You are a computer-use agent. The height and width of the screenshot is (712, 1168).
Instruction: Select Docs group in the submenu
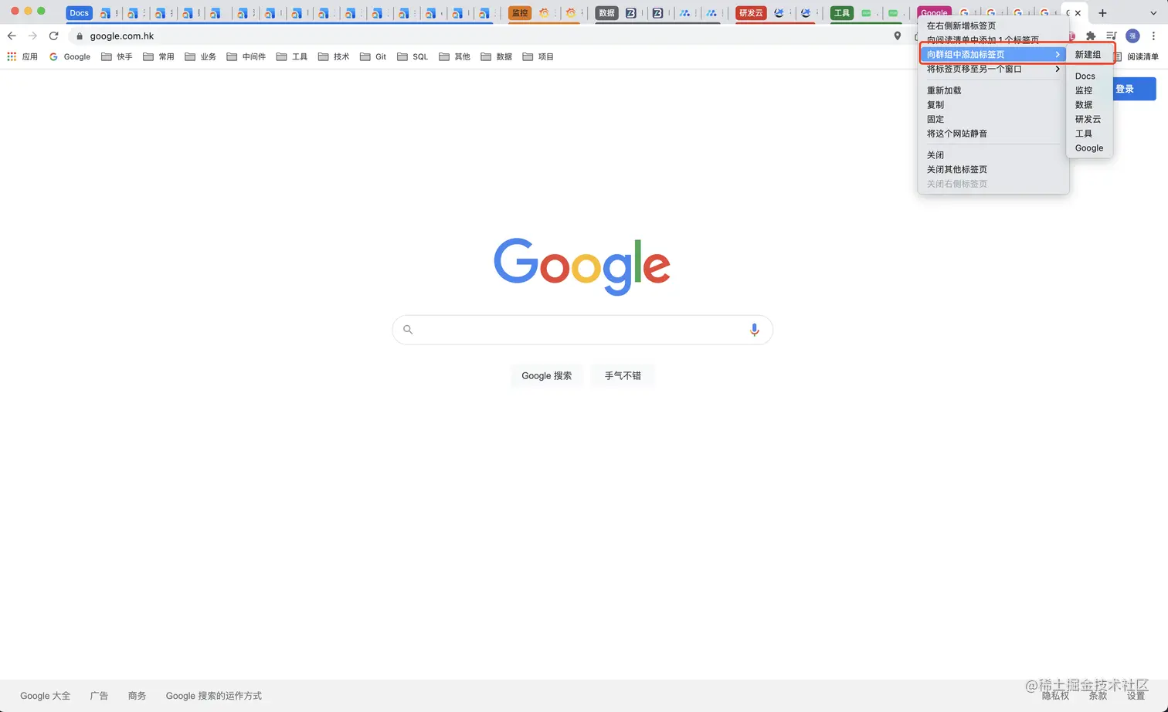click(x=1089, y=76)
